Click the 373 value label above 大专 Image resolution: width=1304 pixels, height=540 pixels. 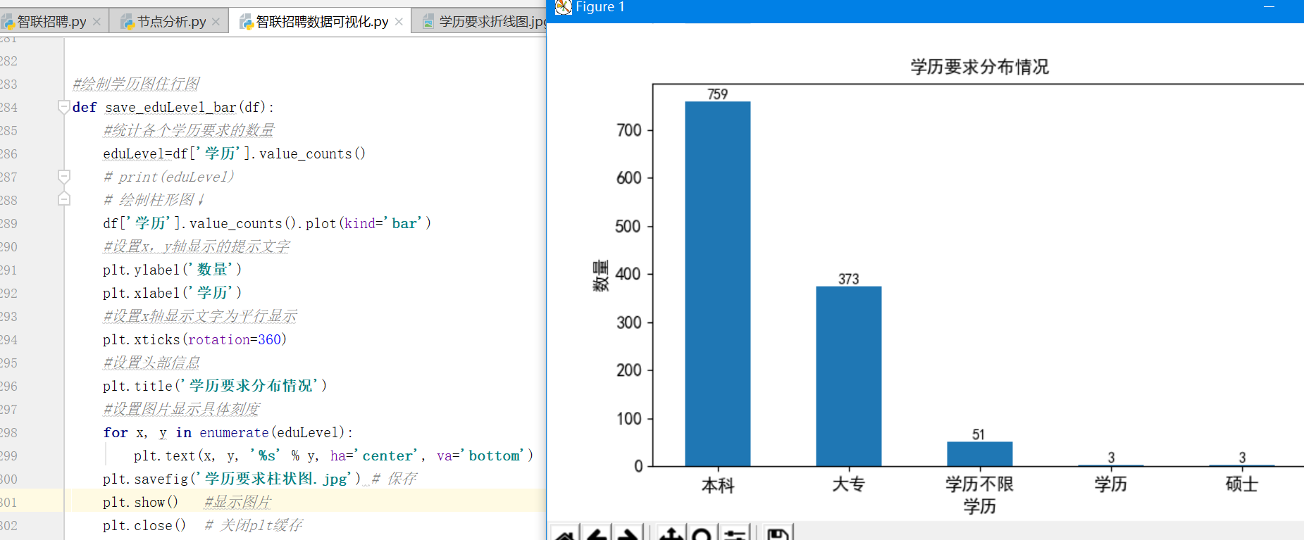click(x=849, y=280)
